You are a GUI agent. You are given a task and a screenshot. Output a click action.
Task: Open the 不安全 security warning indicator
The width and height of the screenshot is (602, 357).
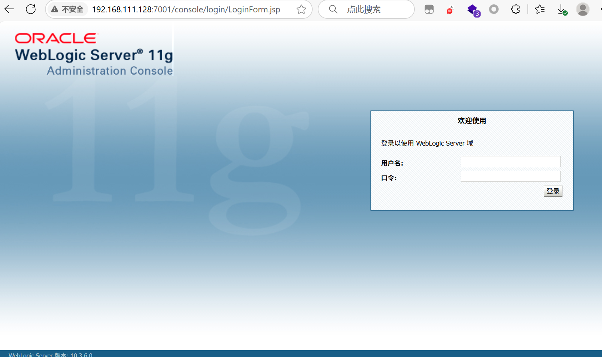67,9
